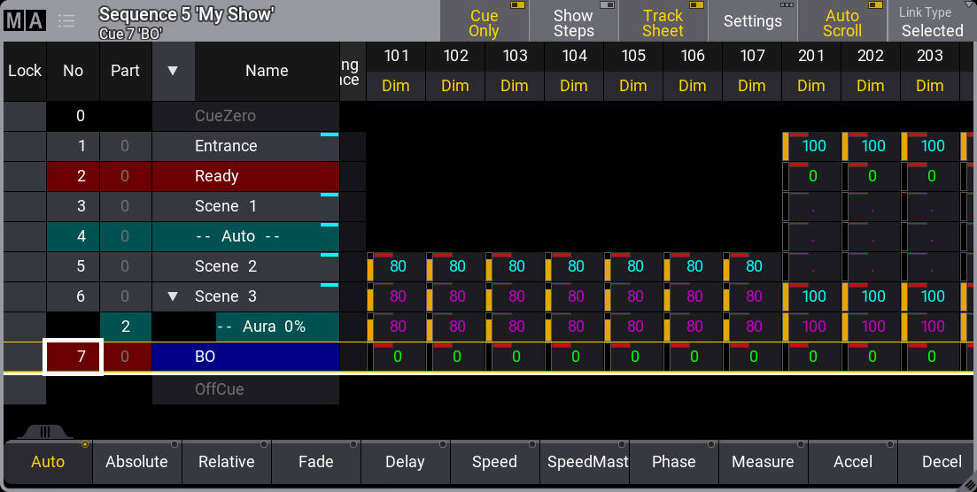Viewport: 977px width, 492px height.
Task: Click the window resize corner icon
Action: click(x=969, y=484)
